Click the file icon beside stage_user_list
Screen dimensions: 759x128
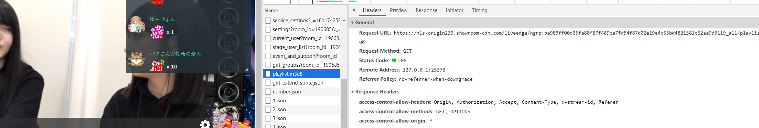coord(268,47)
